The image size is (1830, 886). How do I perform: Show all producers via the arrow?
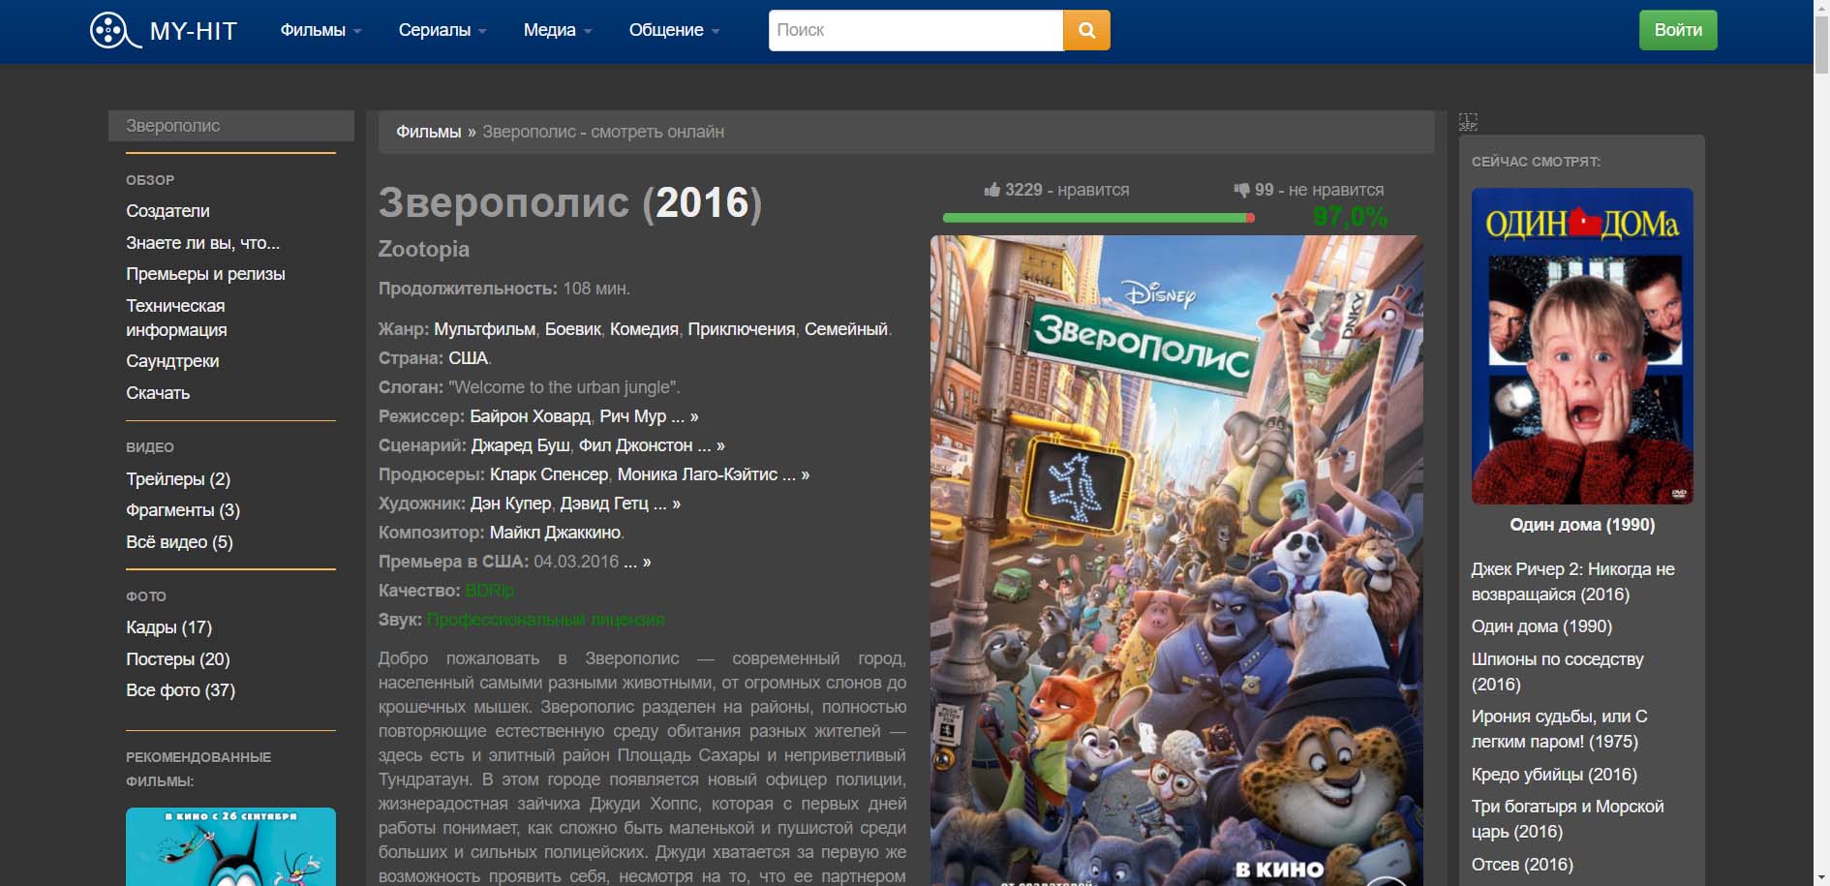(x=796, y=474)
